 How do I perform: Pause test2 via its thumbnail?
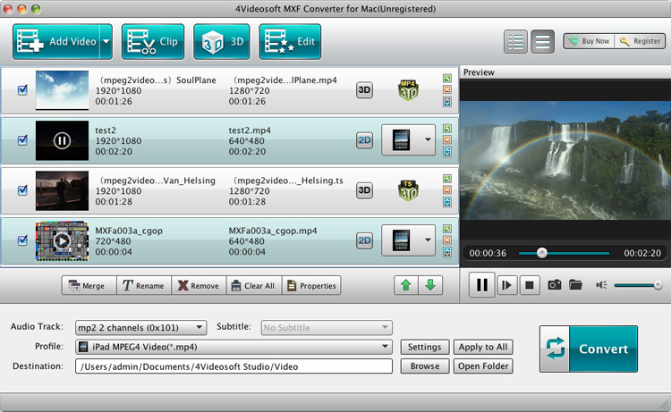click(62, 140)
